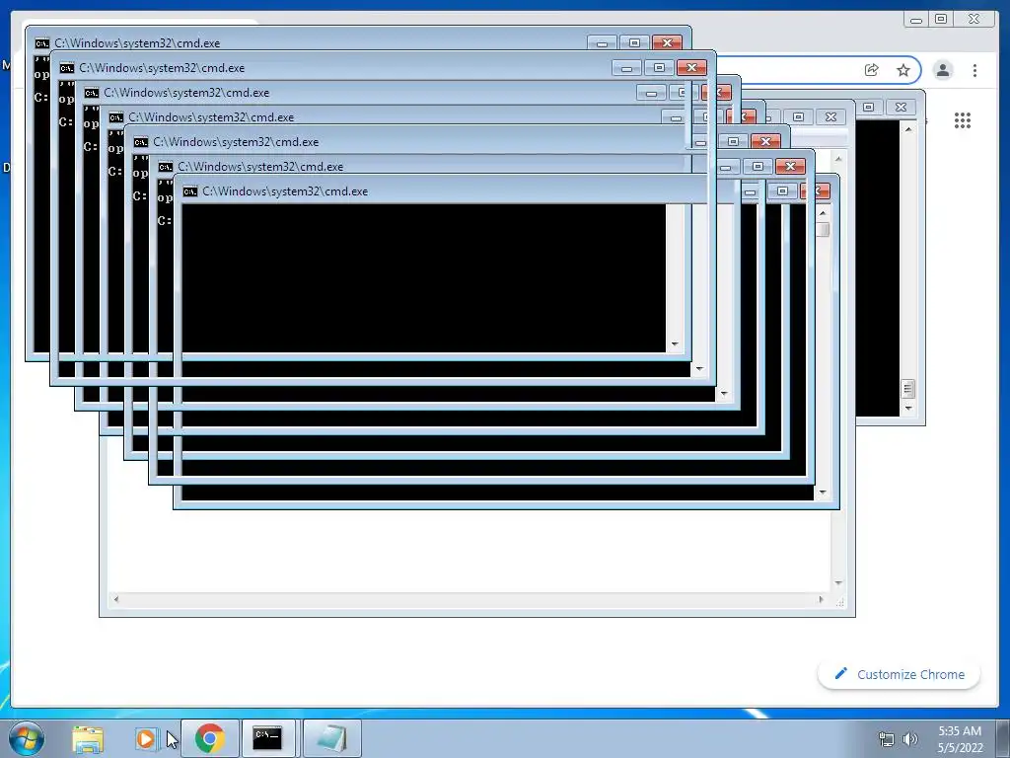Click the Show desktop strip beside the clock
This screenshot has height=758, width=1010.
pos(1003,738)
